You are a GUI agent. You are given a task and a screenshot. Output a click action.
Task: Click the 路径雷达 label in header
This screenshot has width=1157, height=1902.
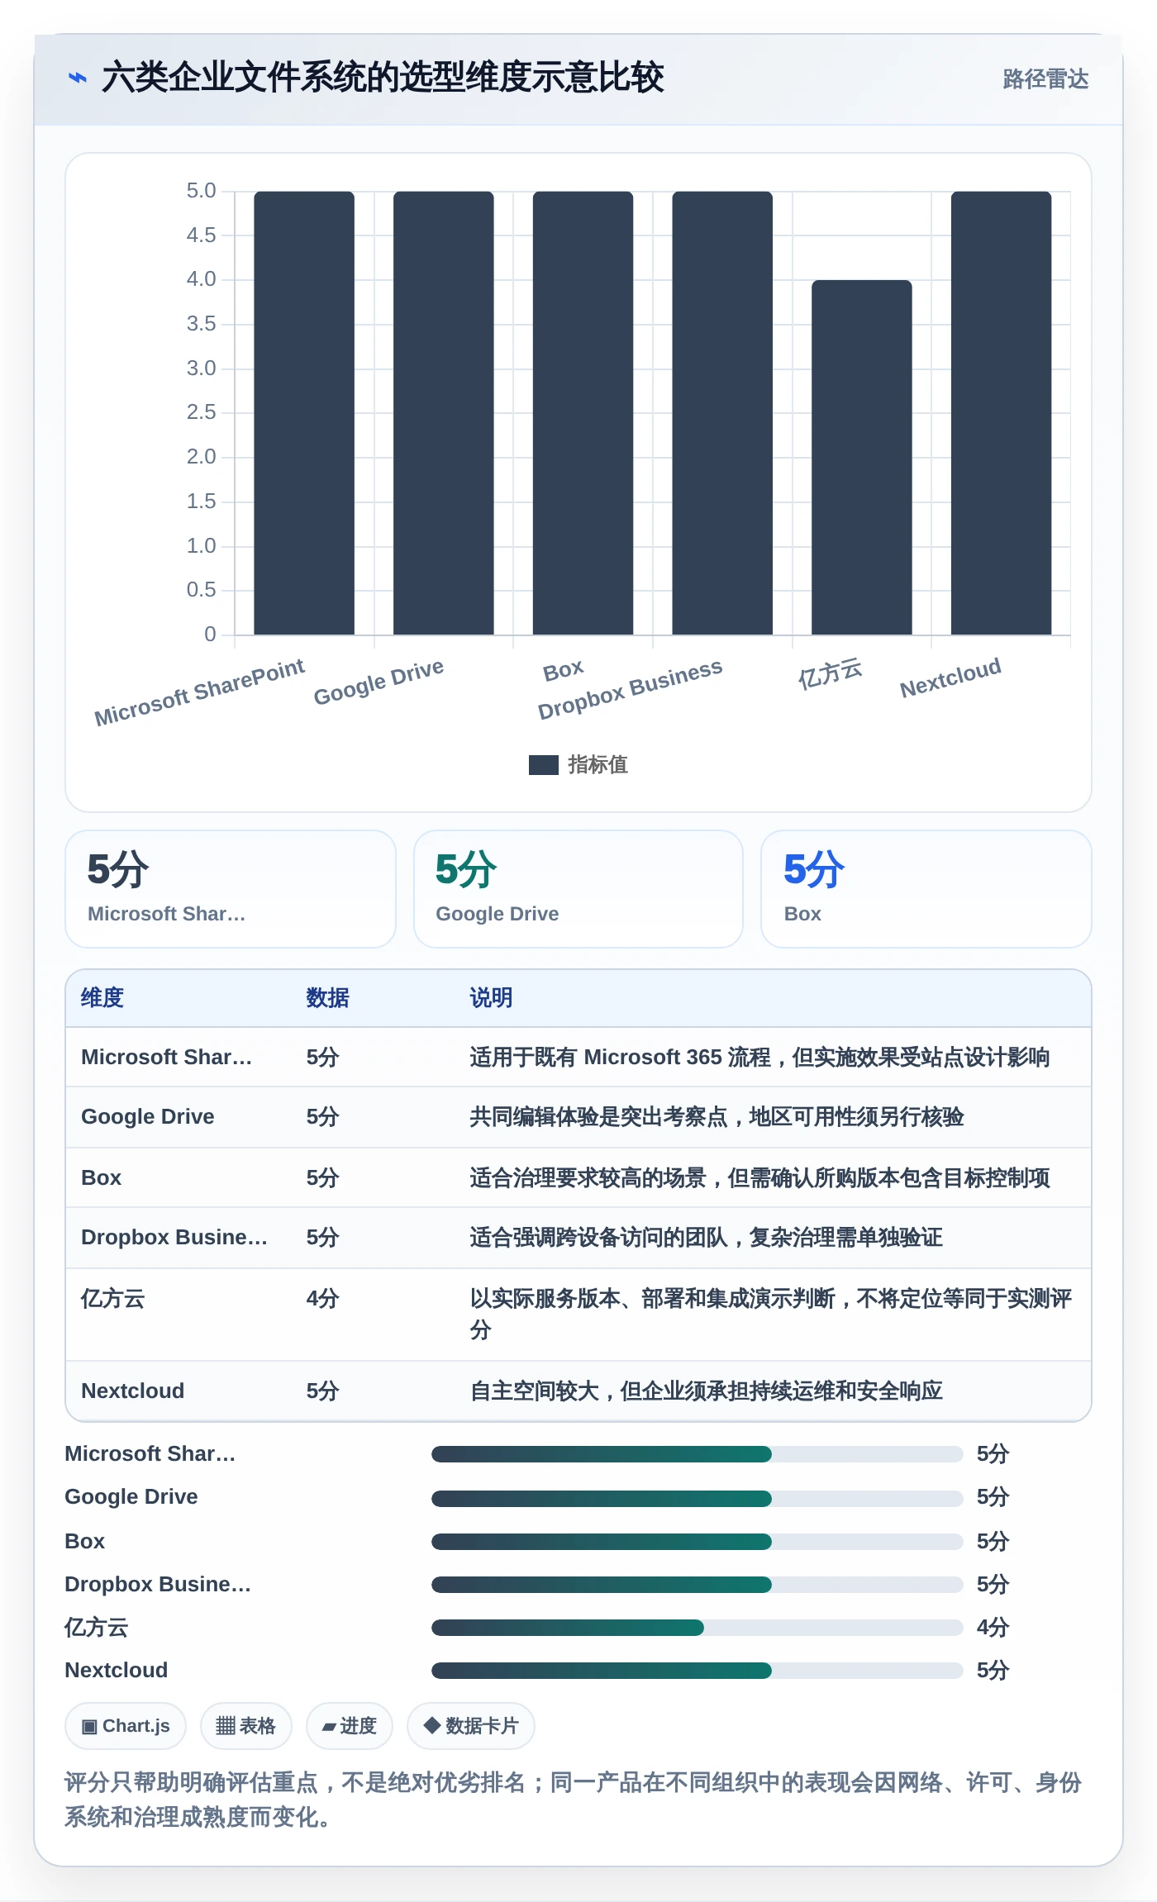coord(1045,79)
